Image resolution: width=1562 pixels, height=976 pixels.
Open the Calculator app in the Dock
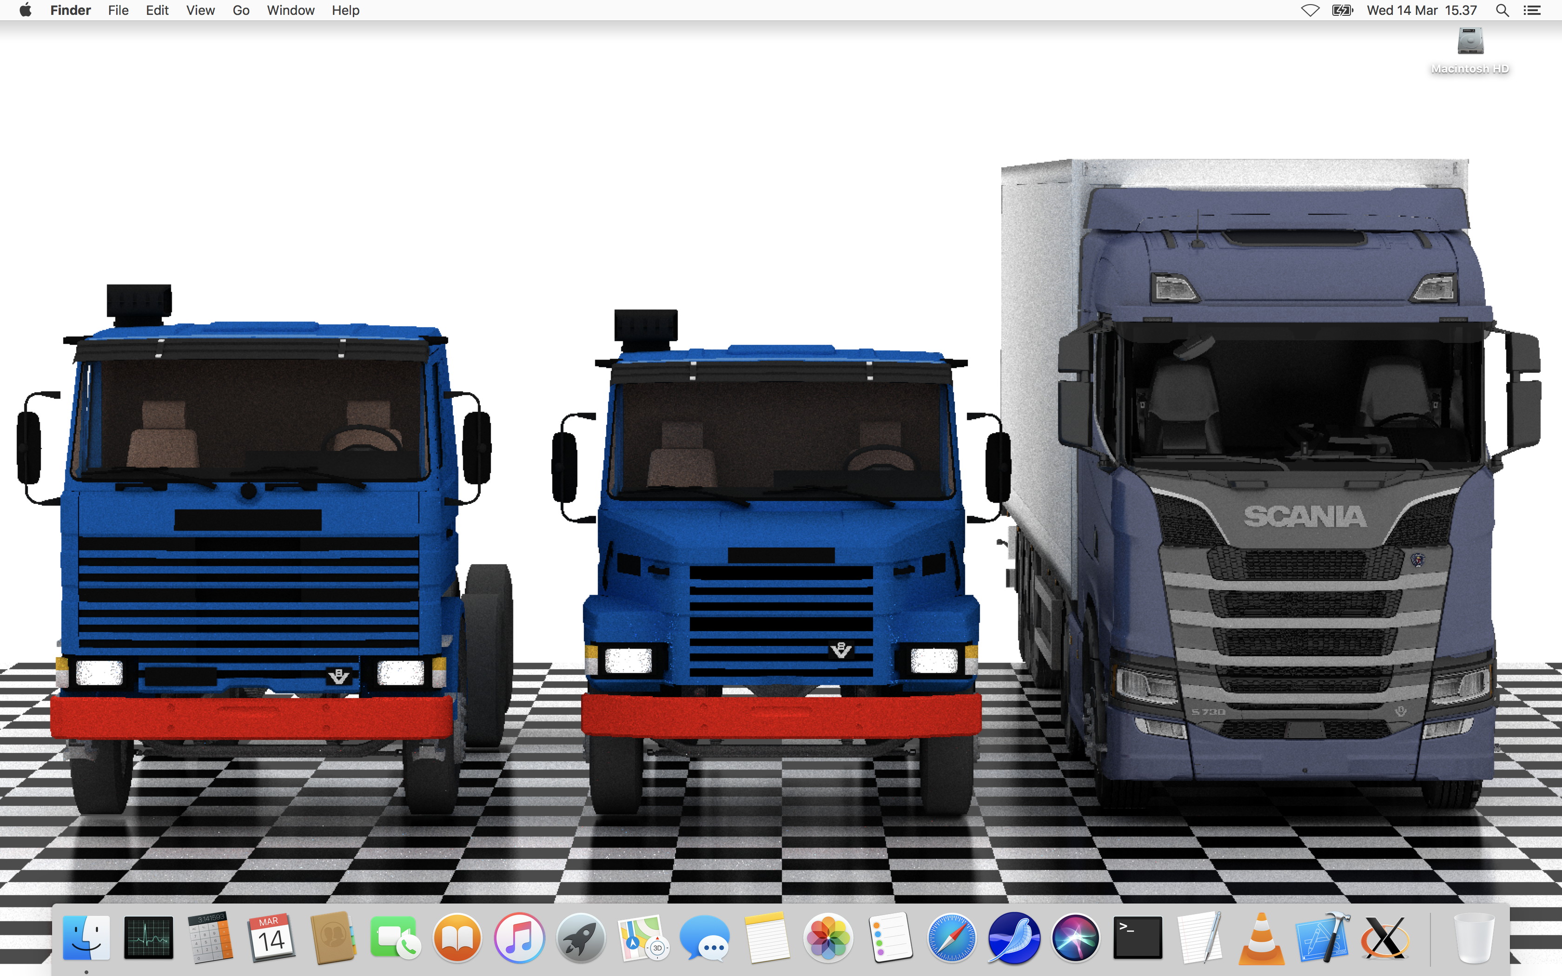click(210, 937)
